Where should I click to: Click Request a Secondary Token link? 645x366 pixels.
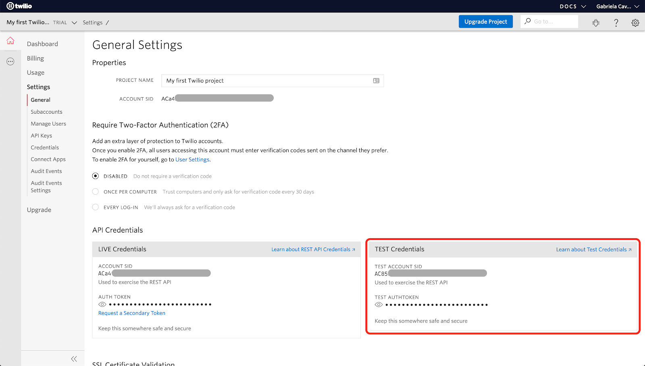point(132,313)
